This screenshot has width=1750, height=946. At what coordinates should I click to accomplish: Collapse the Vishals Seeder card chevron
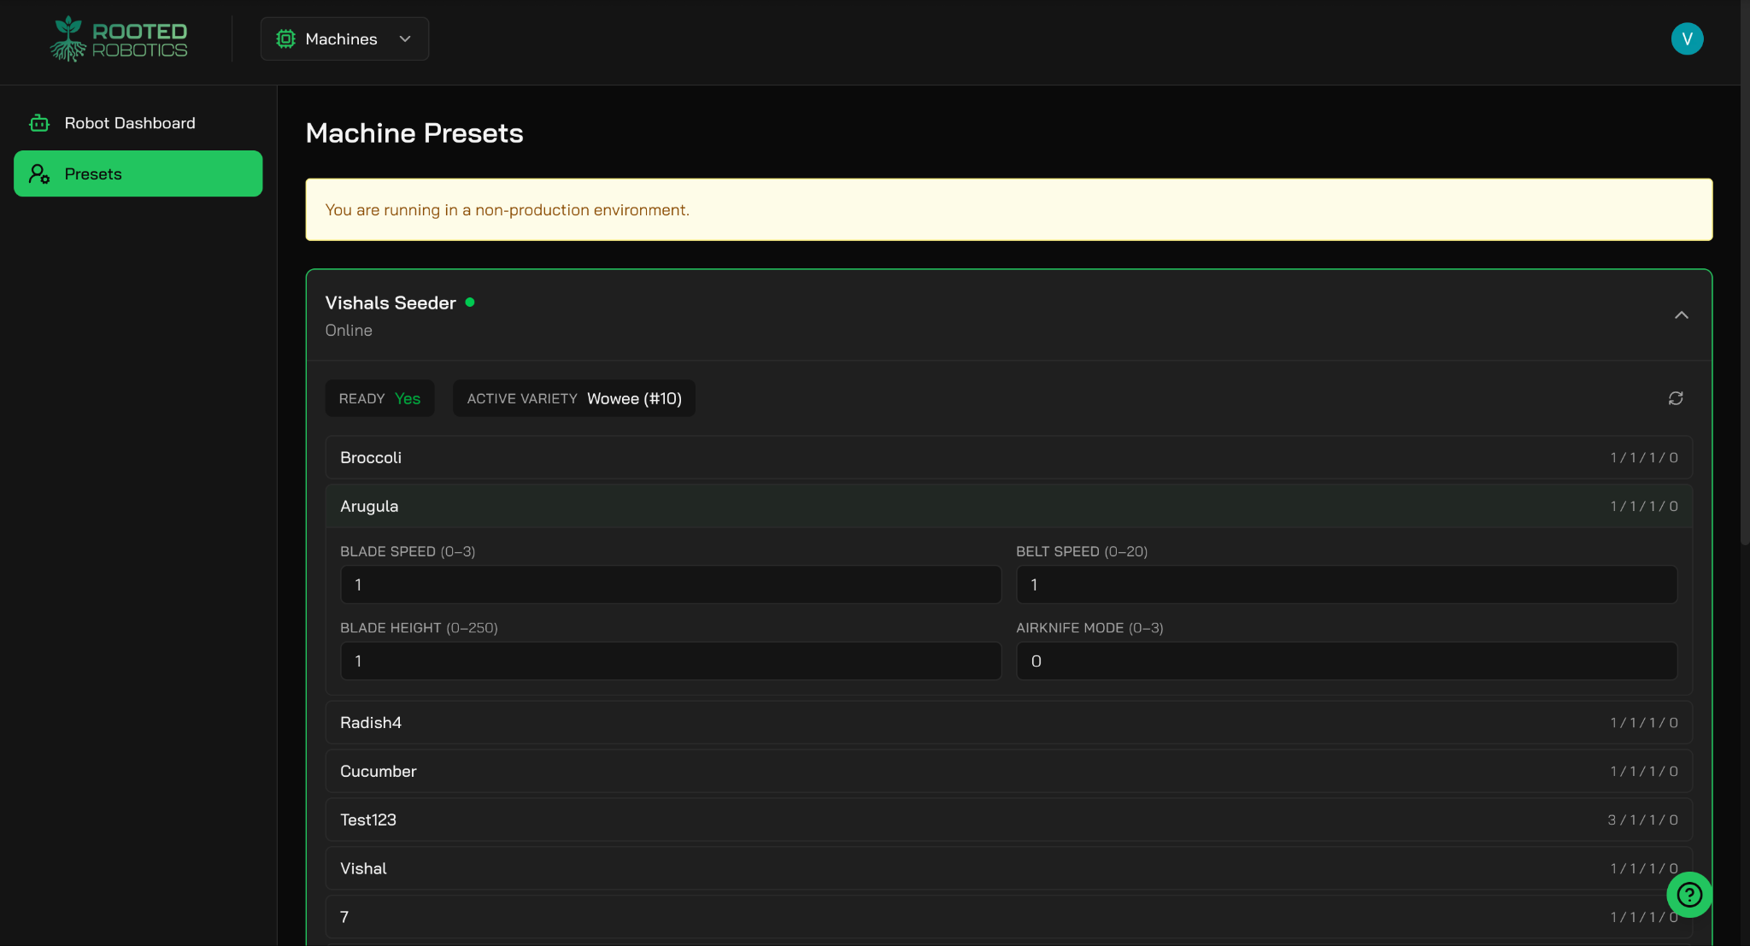click(x=1681, y=315)
